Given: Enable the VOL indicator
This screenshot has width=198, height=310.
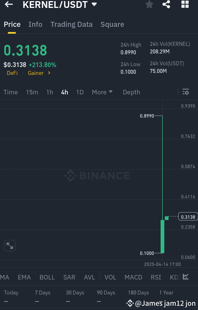Looking at the screenshot, I should point(110,277).
